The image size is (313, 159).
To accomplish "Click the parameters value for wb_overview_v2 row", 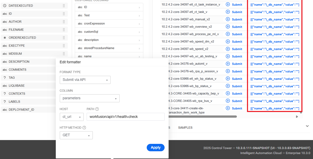I will [x=275, y=27].
